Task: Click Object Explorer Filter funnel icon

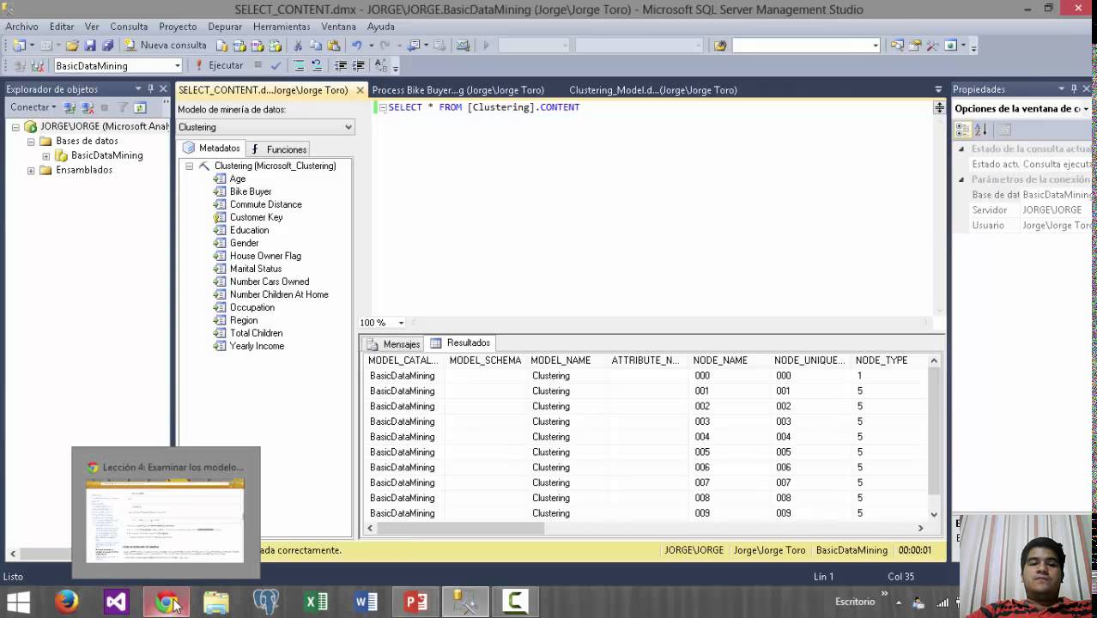Action: pos(123,107)
